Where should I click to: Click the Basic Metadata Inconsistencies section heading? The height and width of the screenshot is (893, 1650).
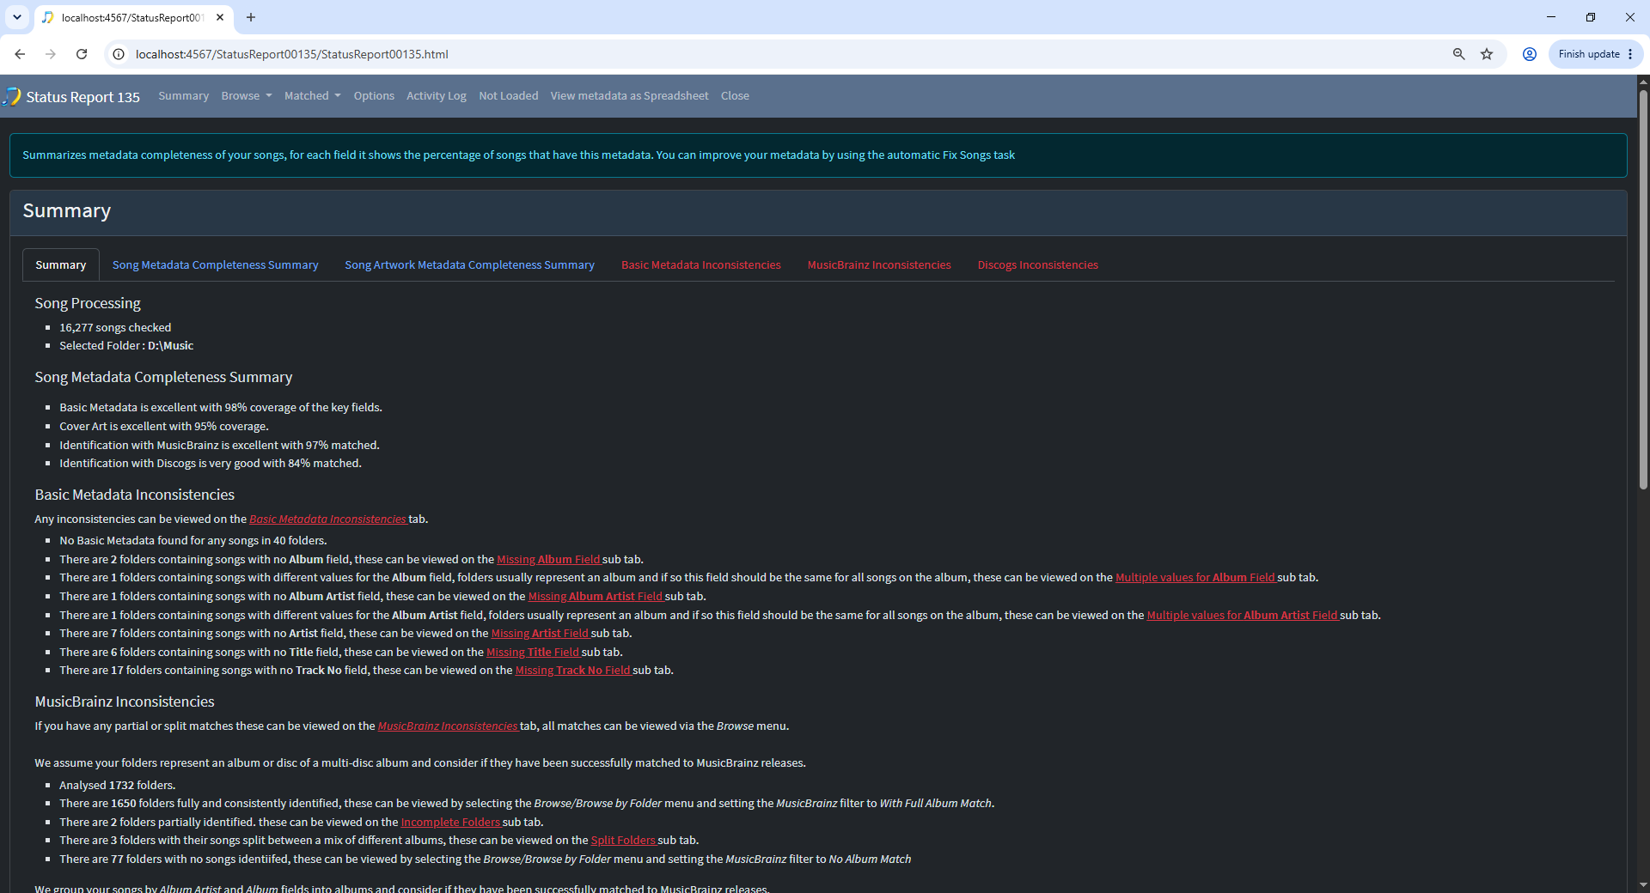point(135,495)
